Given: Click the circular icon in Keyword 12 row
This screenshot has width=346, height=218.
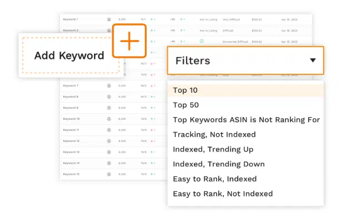Looking at the screenshot, I should point(109,141).
